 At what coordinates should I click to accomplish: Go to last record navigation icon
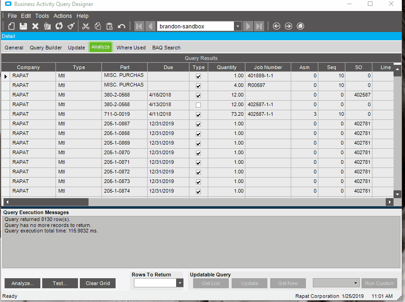259,26
